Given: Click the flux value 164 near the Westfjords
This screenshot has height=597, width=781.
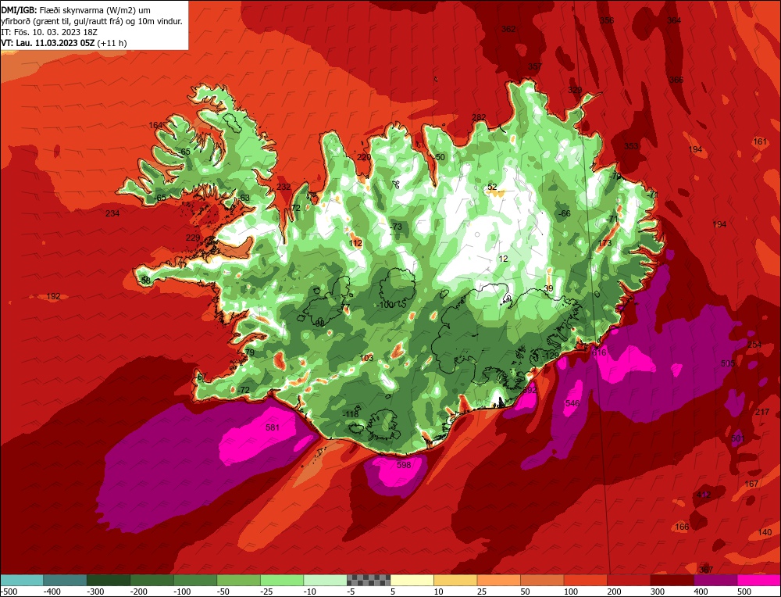Looking at the screenshot, I should (x=155, y=125).
